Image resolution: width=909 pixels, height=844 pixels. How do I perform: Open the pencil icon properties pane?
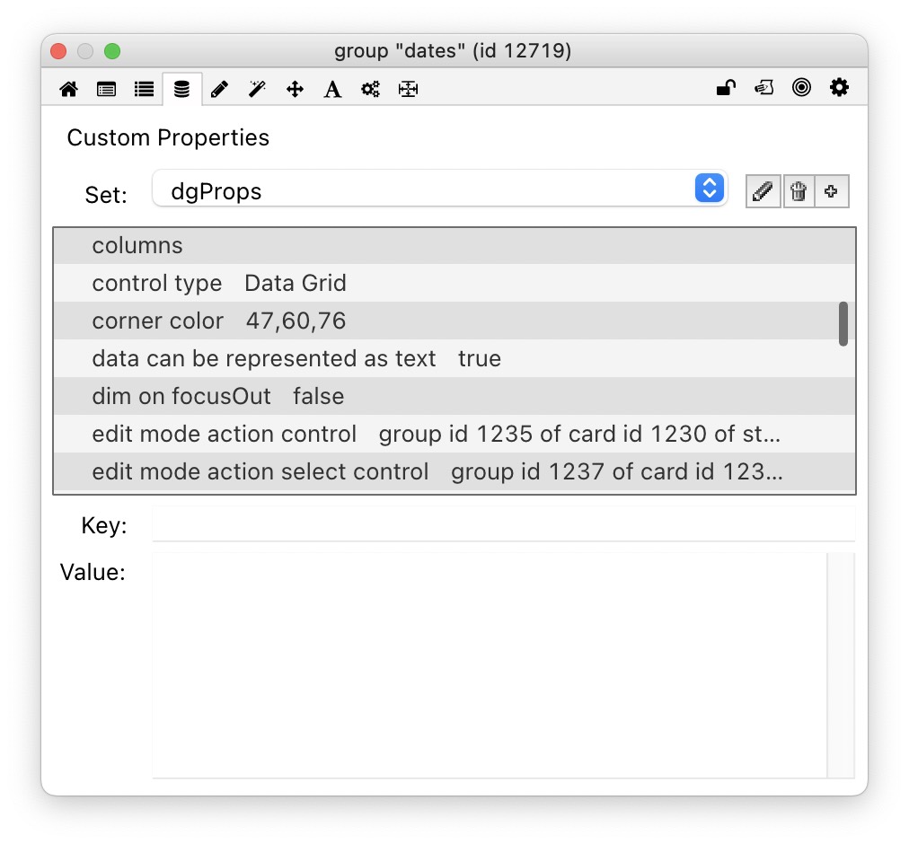219,89
